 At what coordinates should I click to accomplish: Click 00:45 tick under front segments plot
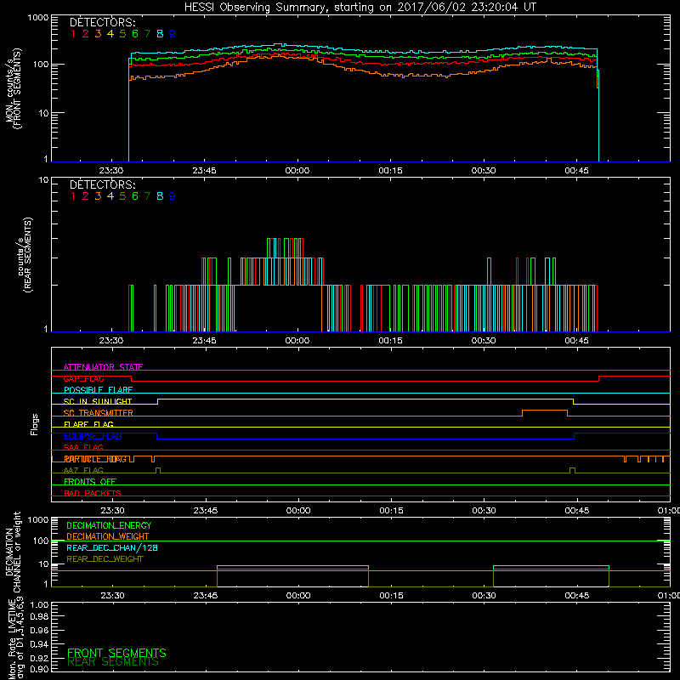tap(577, 171)
